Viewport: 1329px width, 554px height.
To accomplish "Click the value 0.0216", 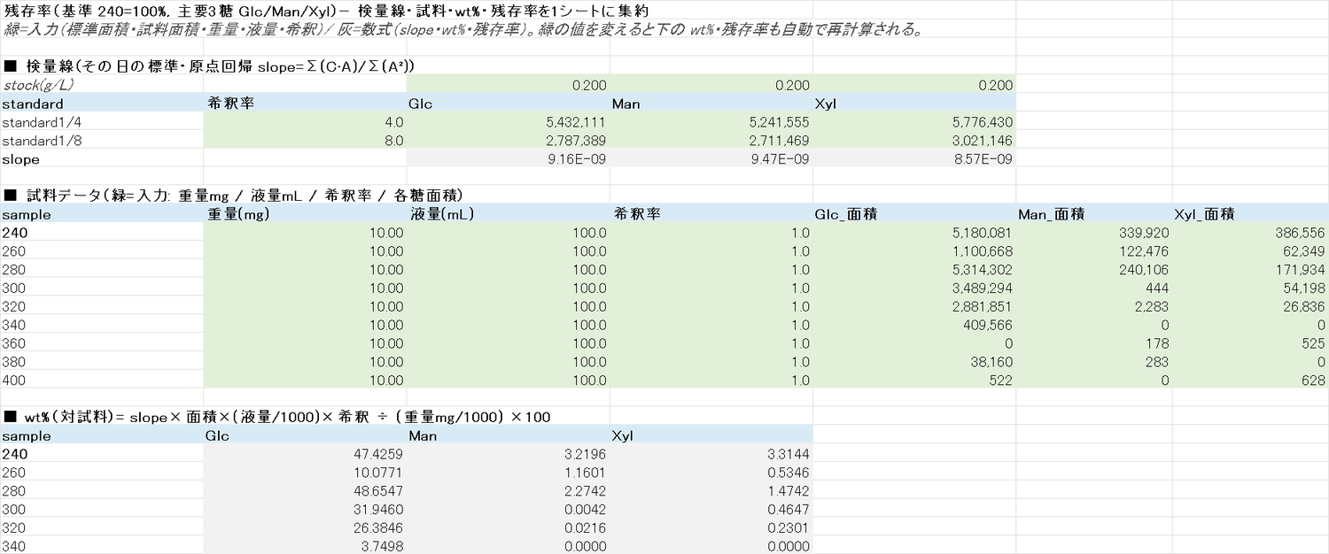I will coord(508,528).
